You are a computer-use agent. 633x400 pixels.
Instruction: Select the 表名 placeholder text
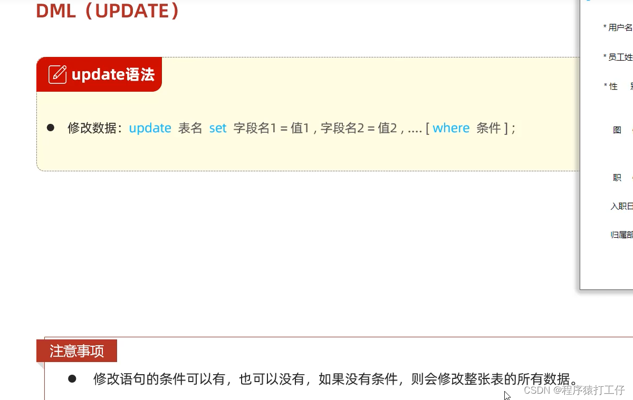(190, 128)
